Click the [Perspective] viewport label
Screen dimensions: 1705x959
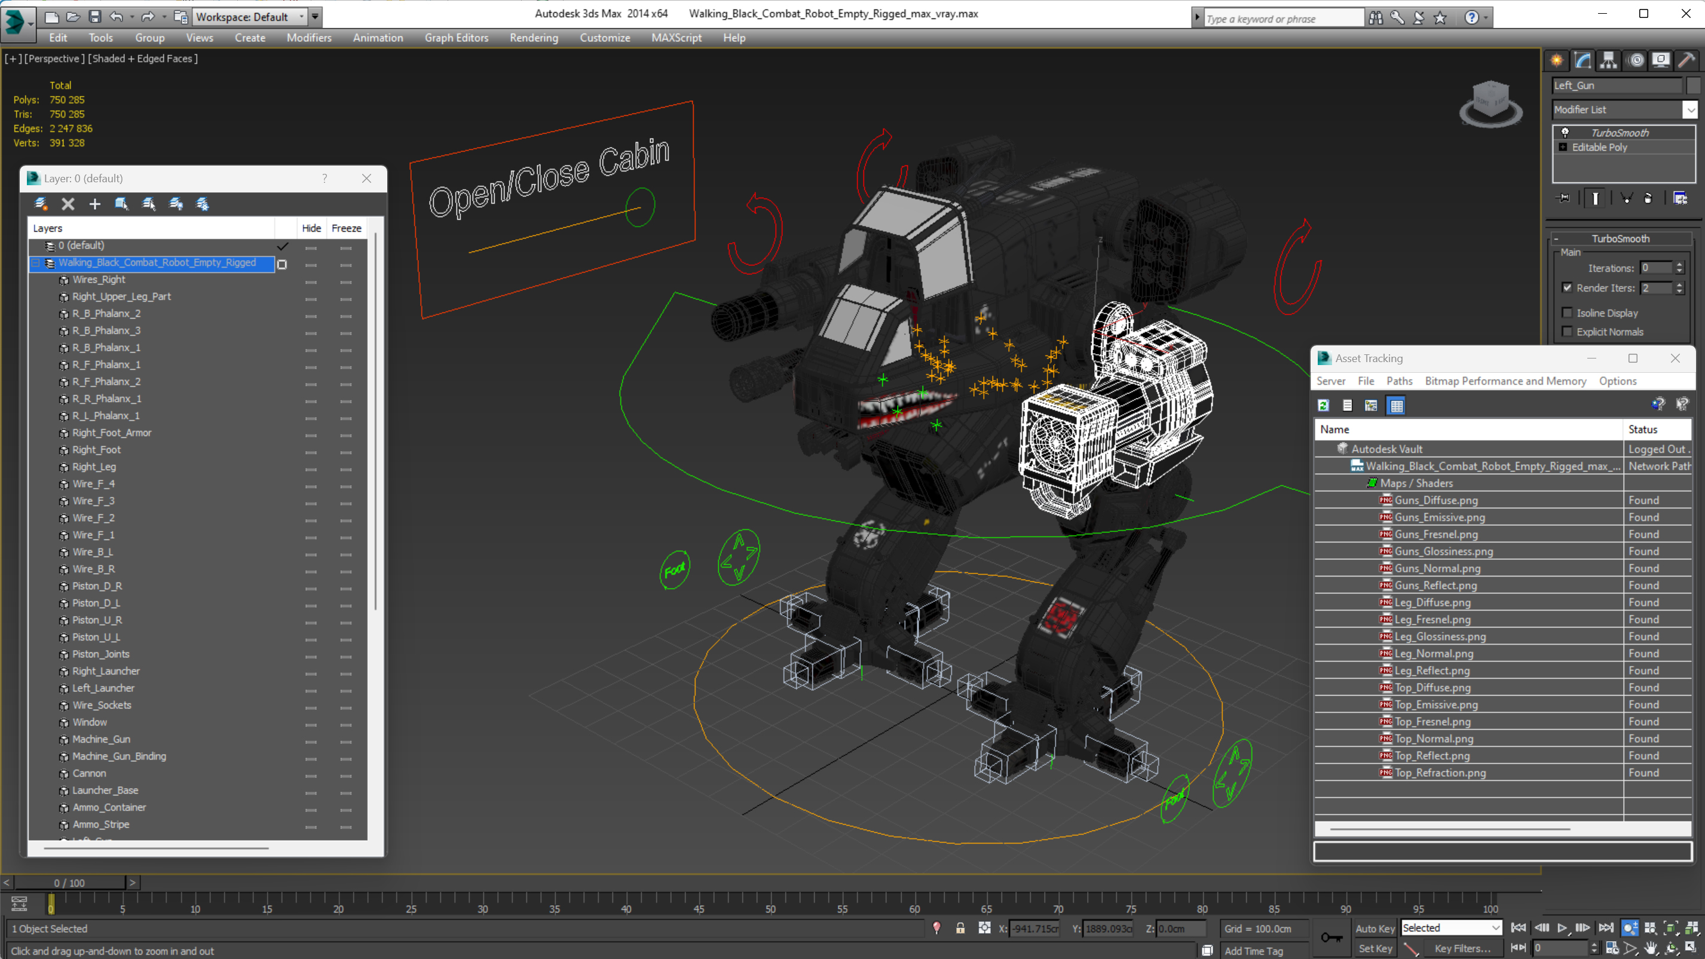point(54,58)
